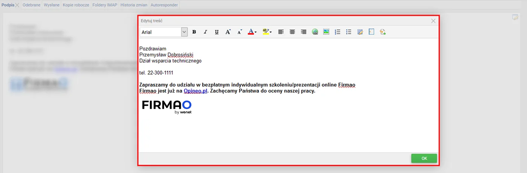Viewport: 527px width, 173px height.
Task: Increase the font size
Action: tap(228, 32)
